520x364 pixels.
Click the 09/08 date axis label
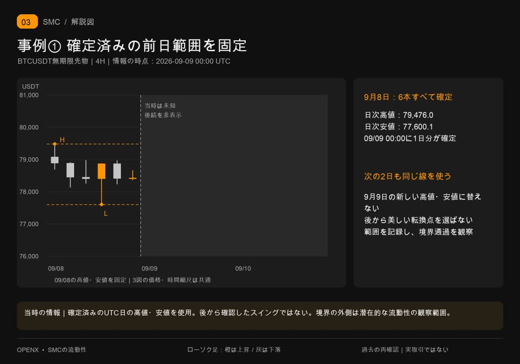point(55,269)
